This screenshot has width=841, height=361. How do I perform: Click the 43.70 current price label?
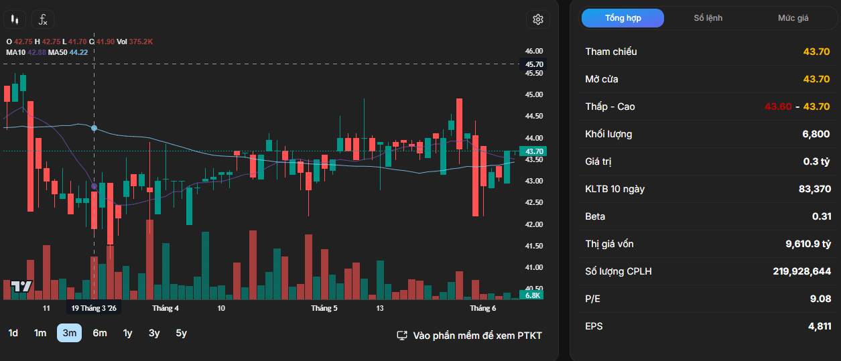(534, 151)
